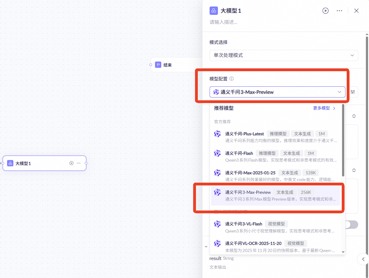The height and width of the screenshot is (278, 369).
Task: Click the 通义千问-Plus-Latest model logo icon
Action: coord(217,134)
